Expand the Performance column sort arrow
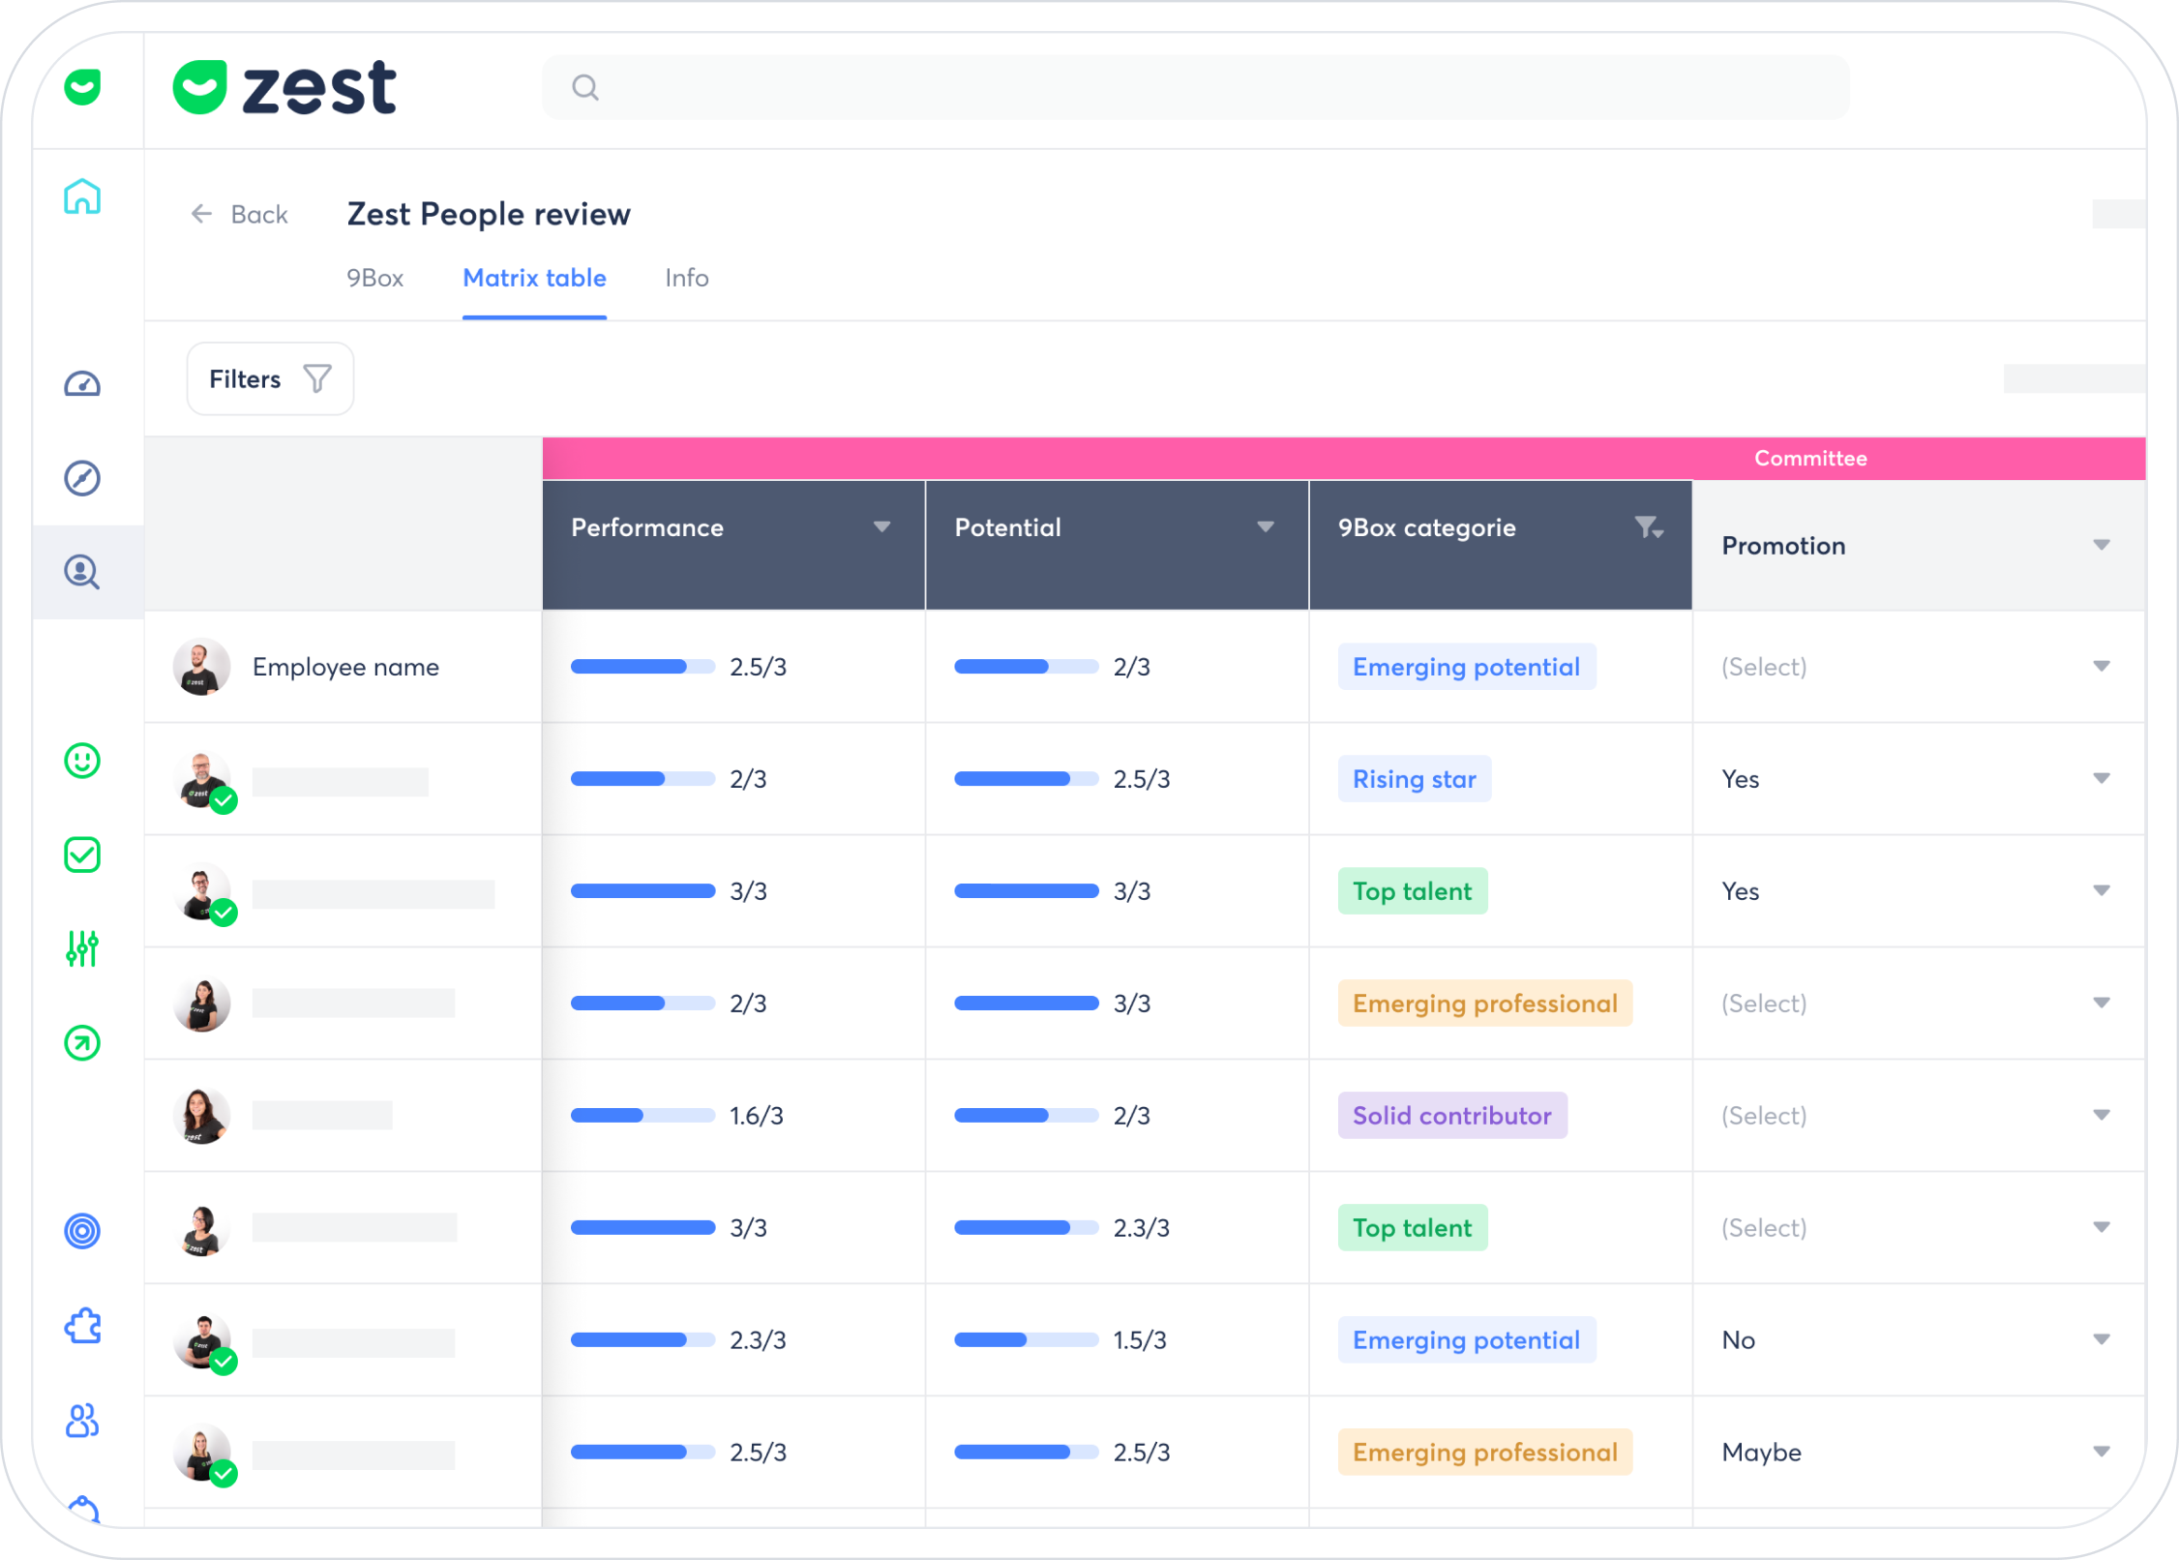The image size is (2179, 1560). coord(881,527)
